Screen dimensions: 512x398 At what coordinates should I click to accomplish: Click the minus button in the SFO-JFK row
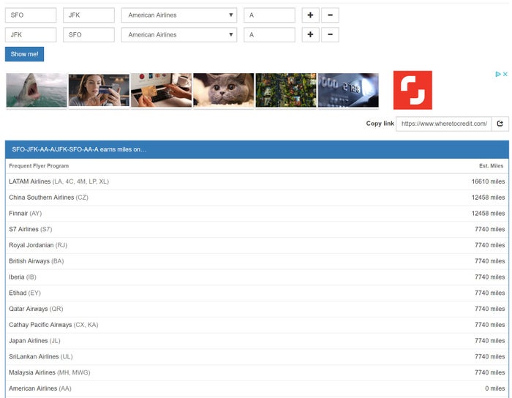click(330, 15)
